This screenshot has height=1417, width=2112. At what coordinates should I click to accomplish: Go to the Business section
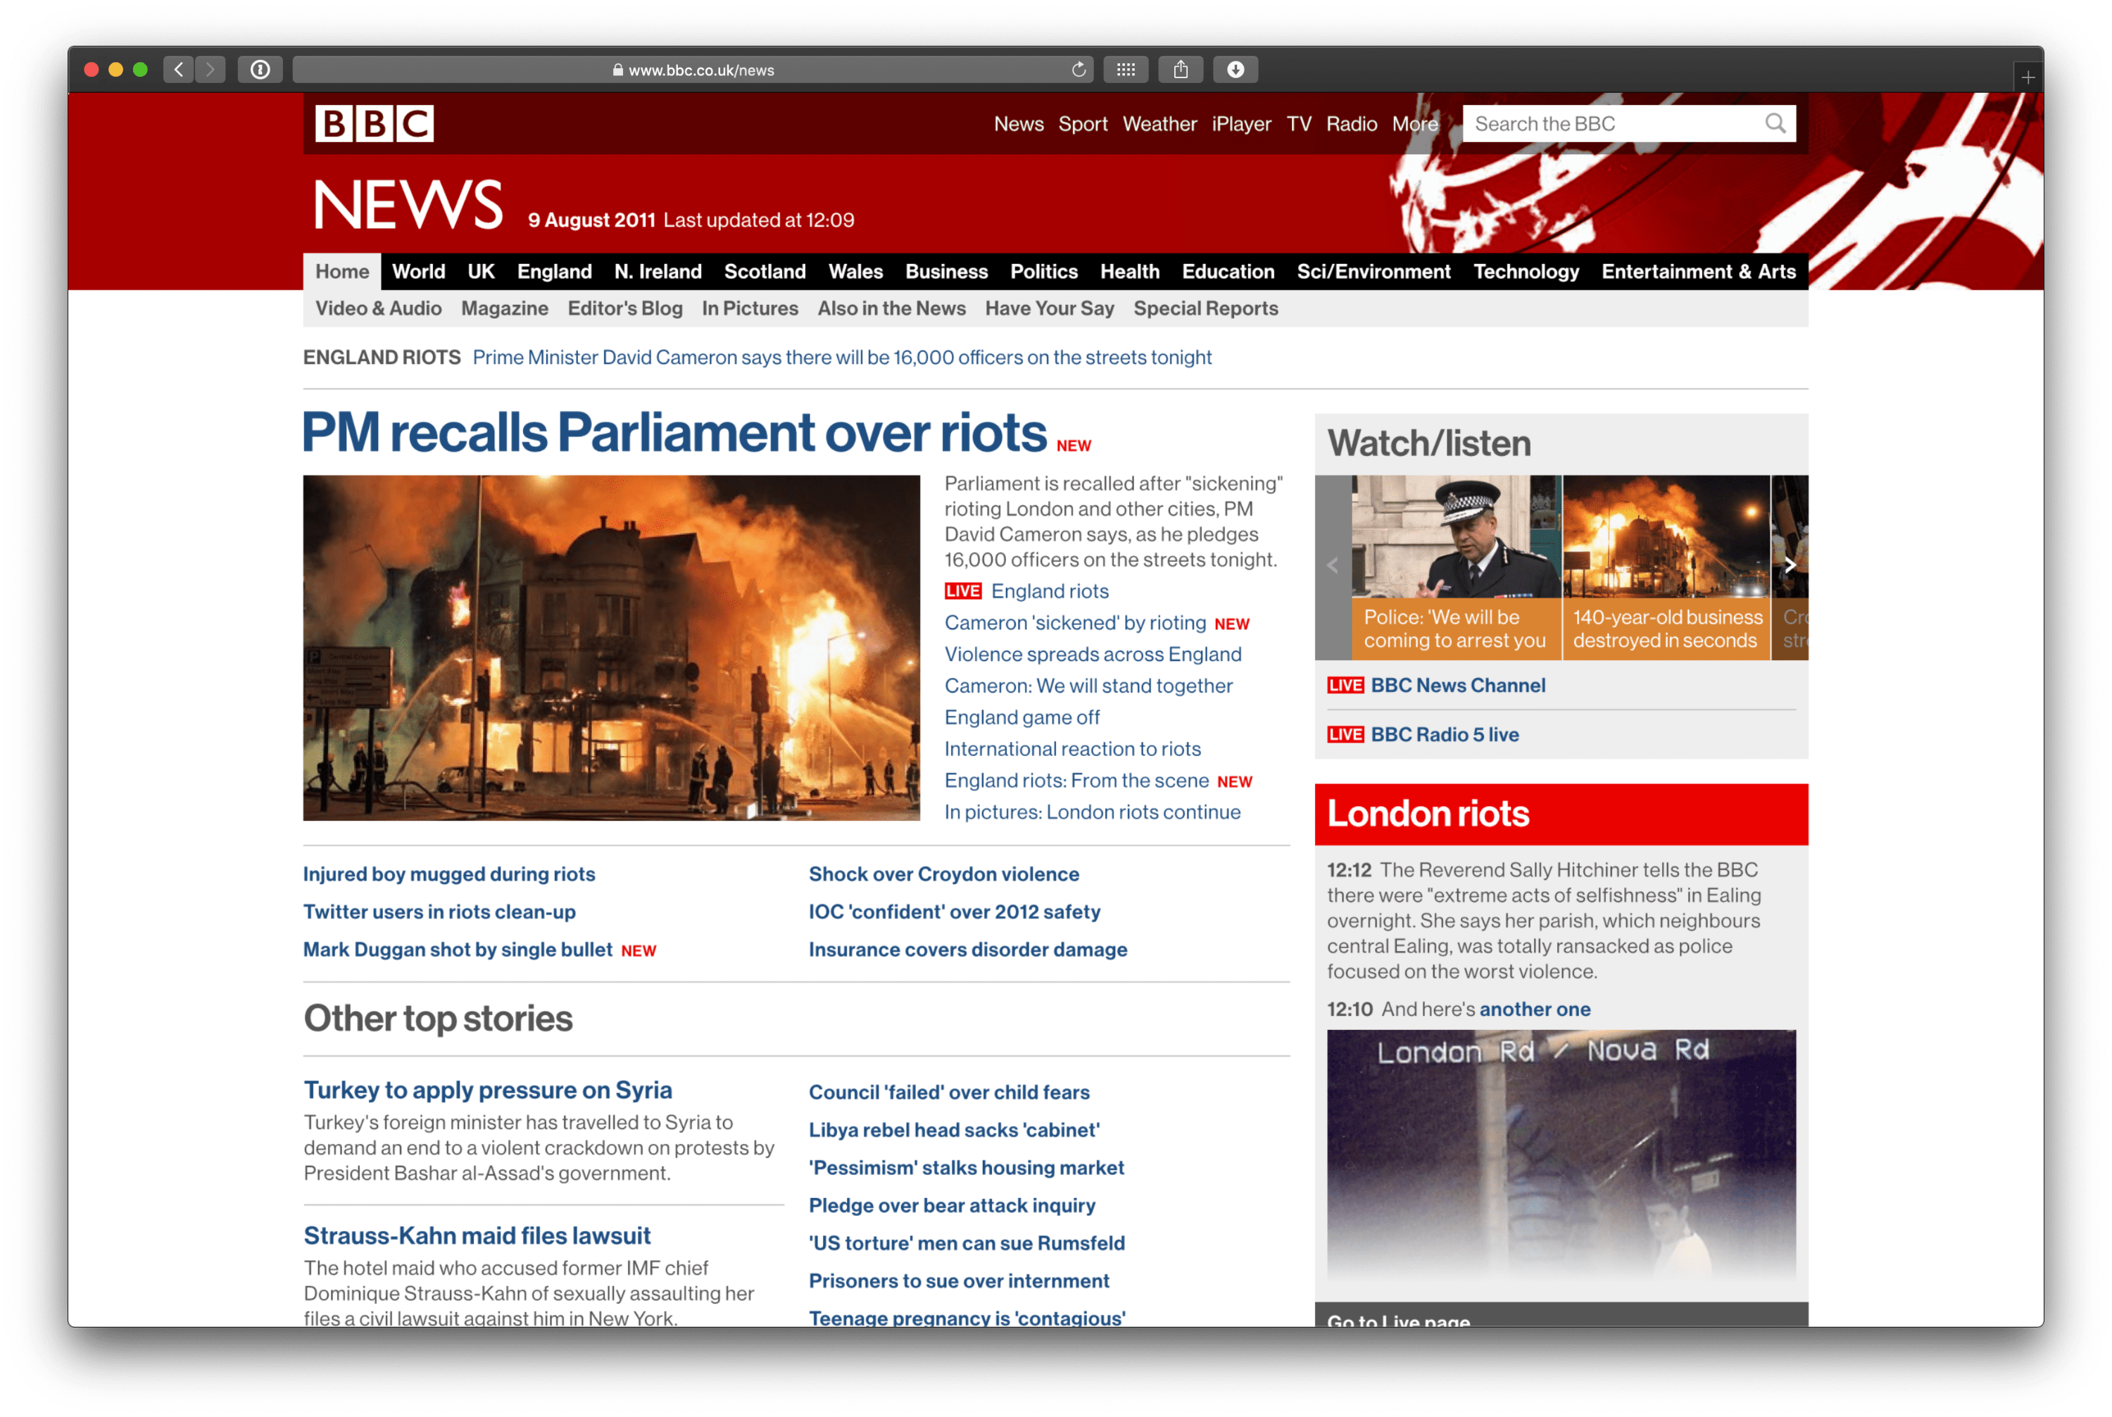(x=946, y=271)
